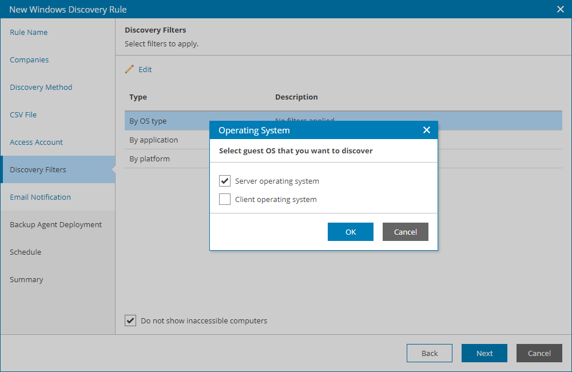
Task: Open the Rule Name step
Action: coord(29,32)
